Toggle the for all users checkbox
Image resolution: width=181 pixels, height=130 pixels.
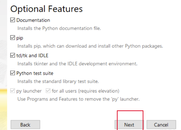tap(48, 91)
